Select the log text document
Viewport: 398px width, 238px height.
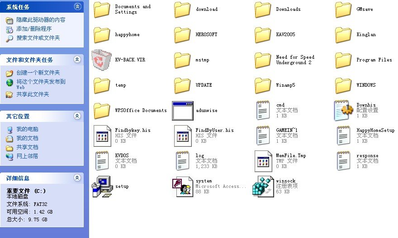[183, 161]
